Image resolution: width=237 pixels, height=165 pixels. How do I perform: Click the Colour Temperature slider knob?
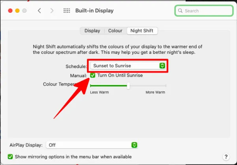(128, 85)
